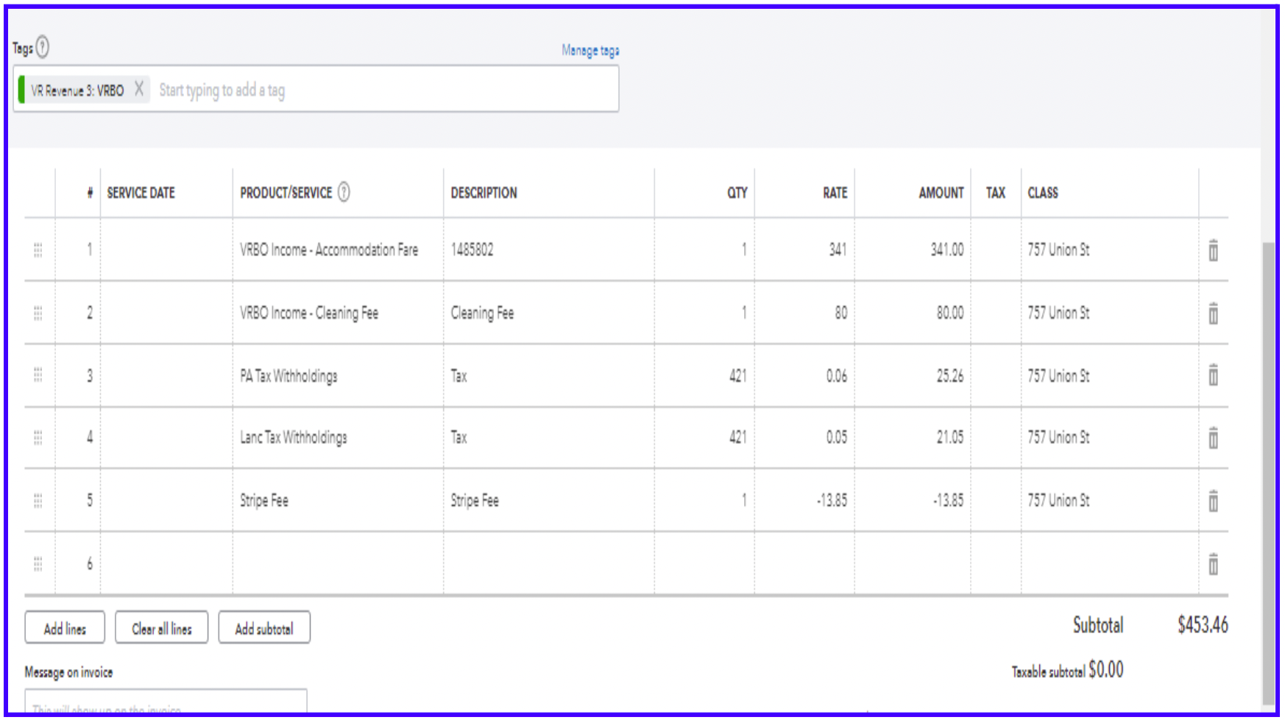Click the Clear all lines button
The width and height of the screenshot is (1285, 720).
(161, 628)
